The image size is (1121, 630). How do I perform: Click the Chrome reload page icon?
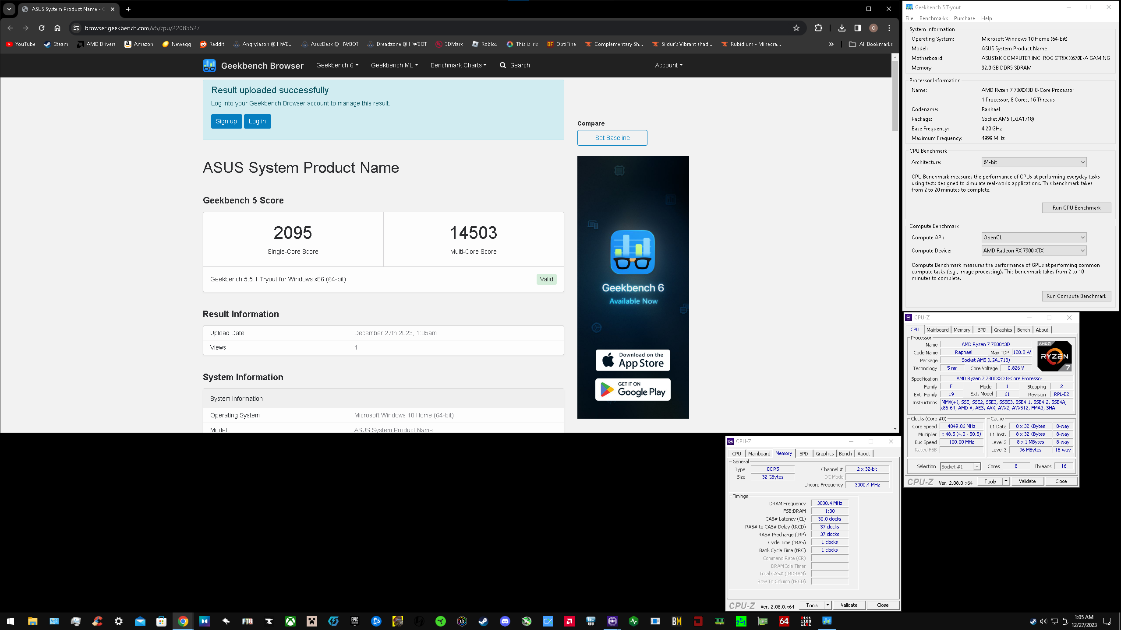pos(42,28)
